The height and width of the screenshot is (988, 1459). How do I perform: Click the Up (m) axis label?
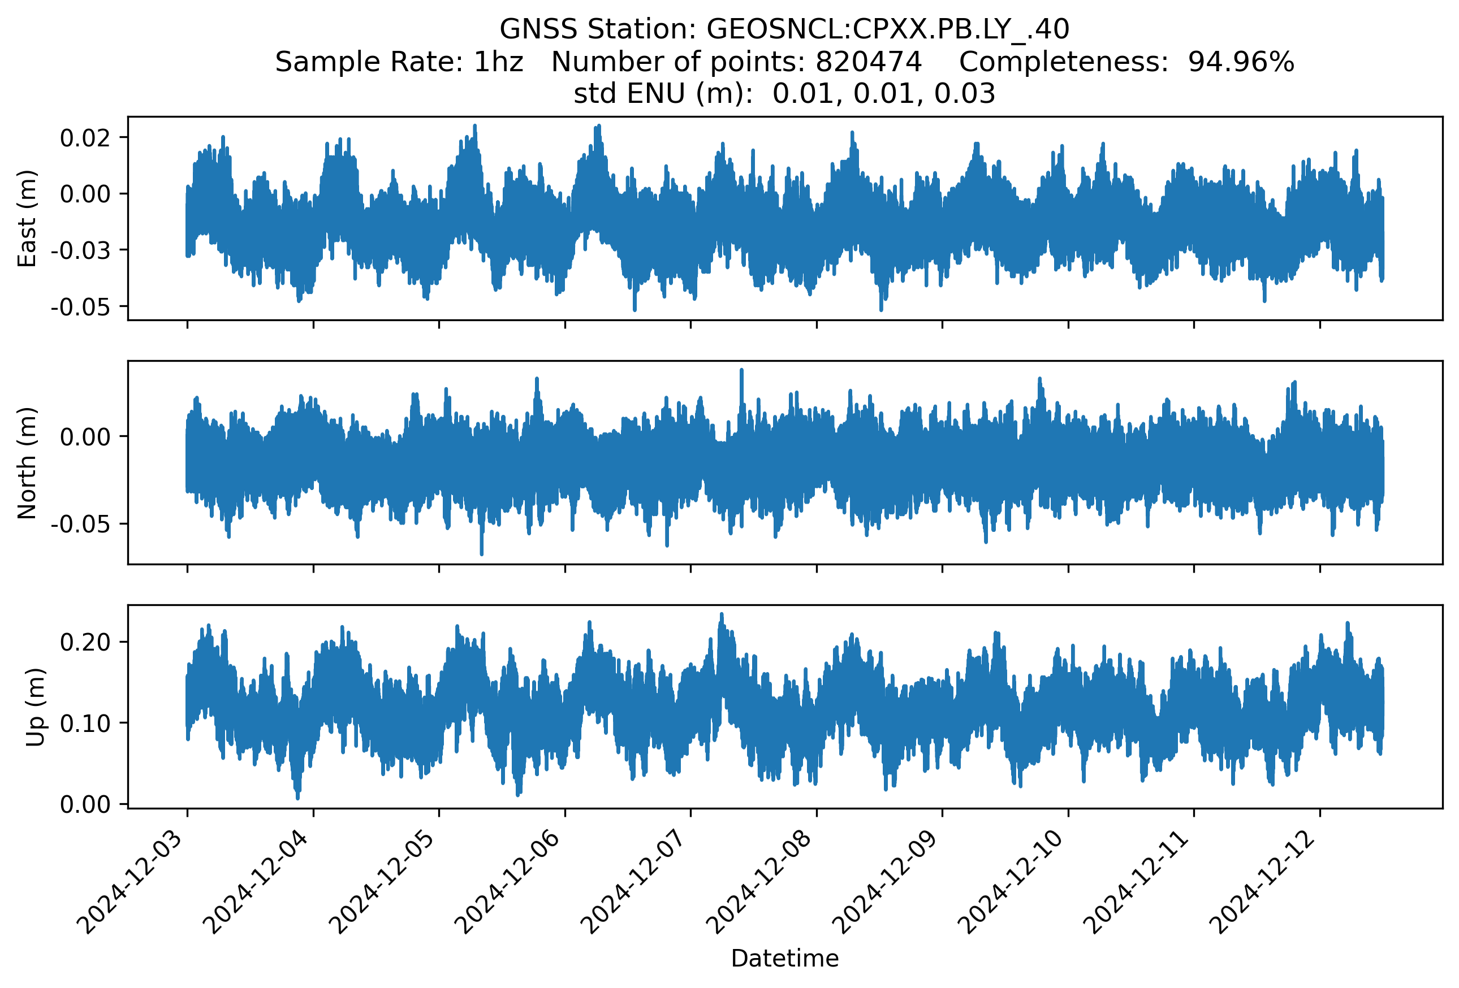point(35,707)
